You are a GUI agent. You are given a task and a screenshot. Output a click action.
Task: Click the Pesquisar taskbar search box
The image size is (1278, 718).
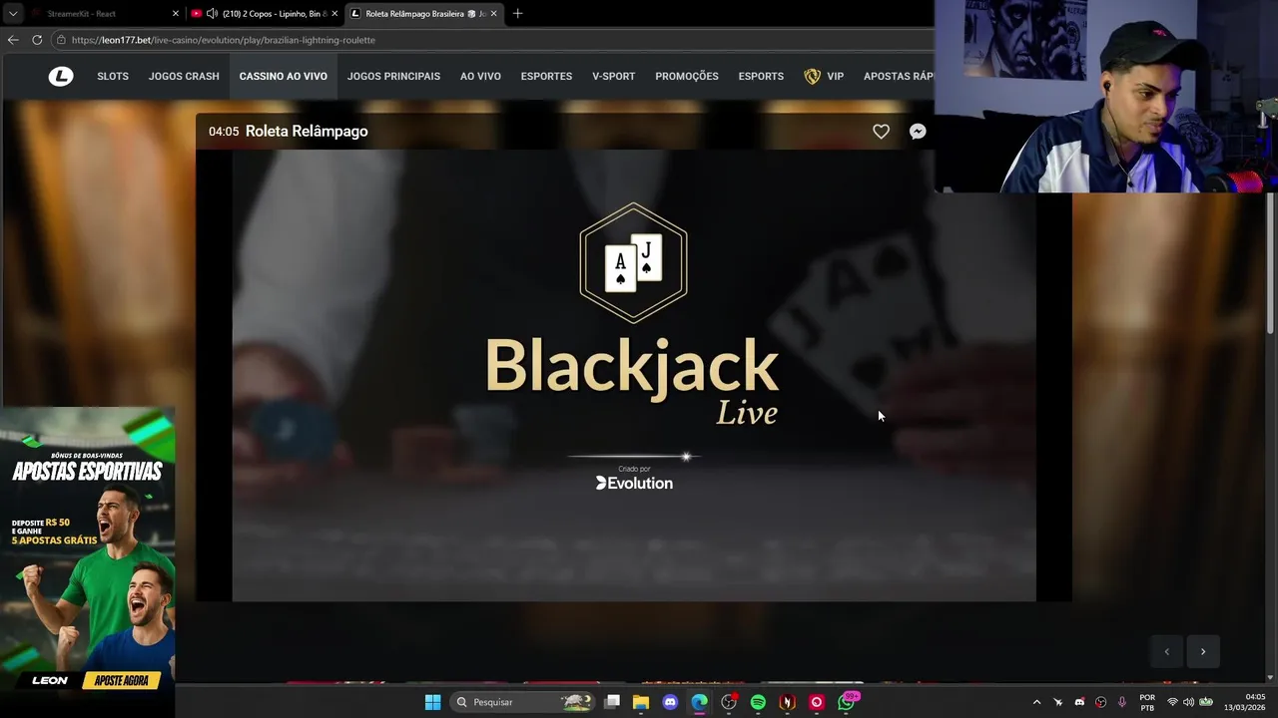[521, 702]
